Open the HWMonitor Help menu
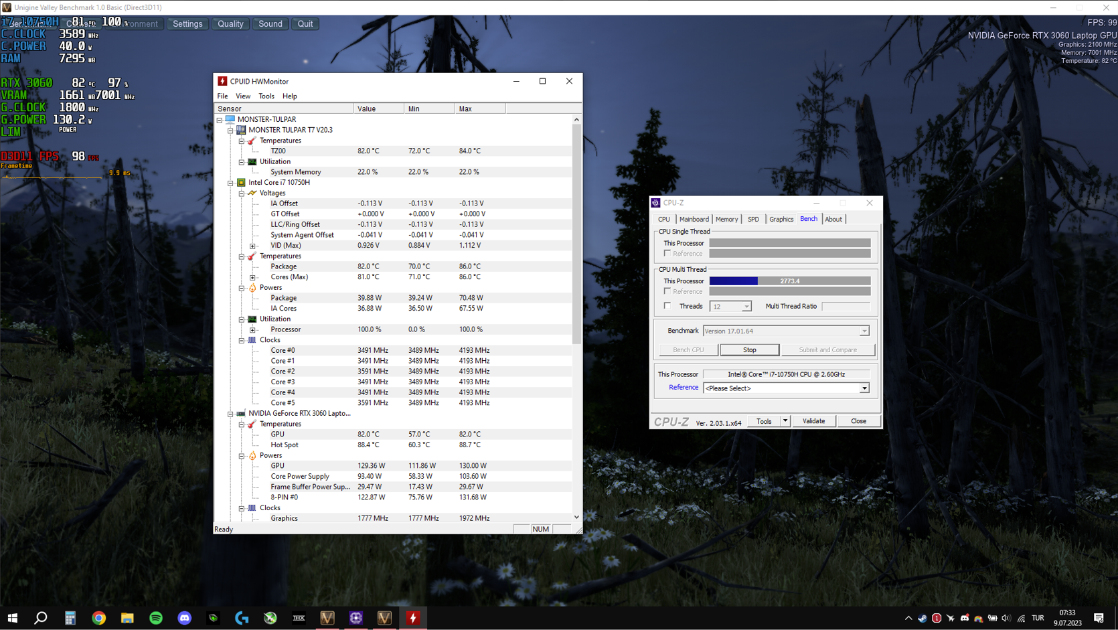Viewport: 1118px width, 630px height. pyautogui.click(x=290, y=96)
